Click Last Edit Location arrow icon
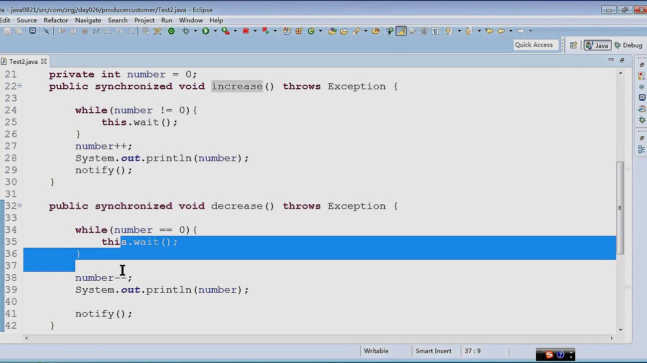Screen dimensions: 647x363 [489, 31]
